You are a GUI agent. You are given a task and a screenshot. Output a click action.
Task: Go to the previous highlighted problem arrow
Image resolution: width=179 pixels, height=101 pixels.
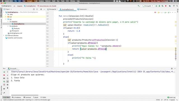pyautogui.click(x=173, y=12)
